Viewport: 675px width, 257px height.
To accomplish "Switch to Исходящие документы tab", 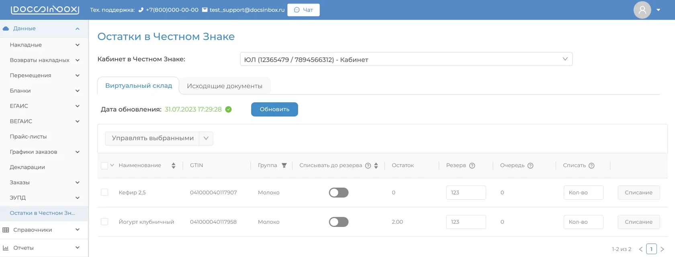I will click(x=225, y=86).
